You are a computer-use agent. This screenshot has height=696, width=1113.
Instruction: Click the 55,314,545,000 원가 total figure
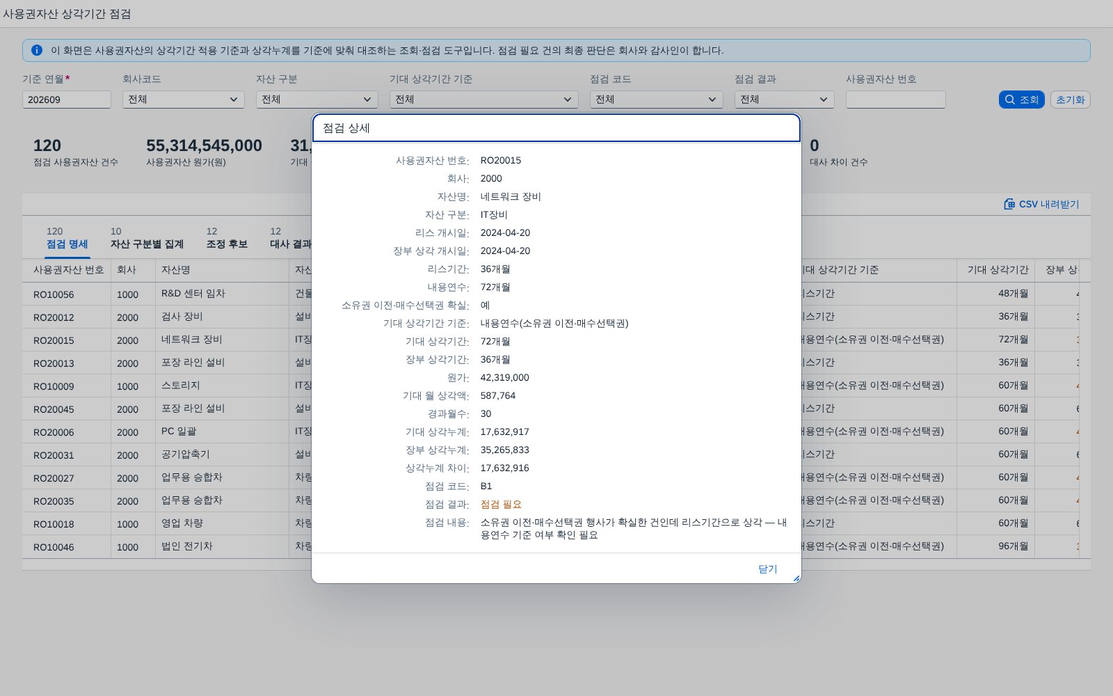[x=204, y=145]
